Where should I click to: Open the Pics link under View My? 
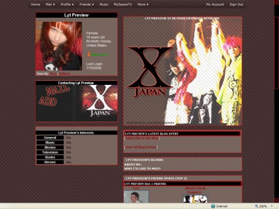coord(53,74)
